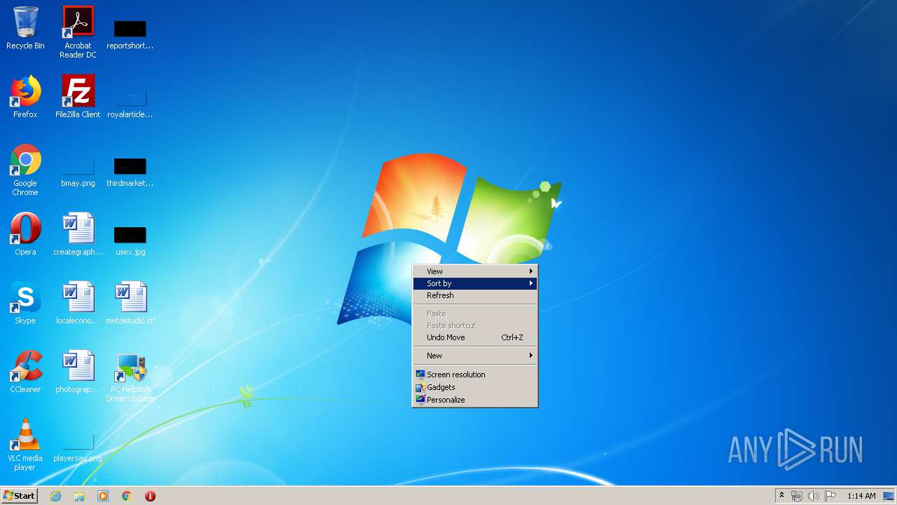This screenshot has width=897, height=505.
Task: Open Gadgets from the context menu
Action: [475, 387]
